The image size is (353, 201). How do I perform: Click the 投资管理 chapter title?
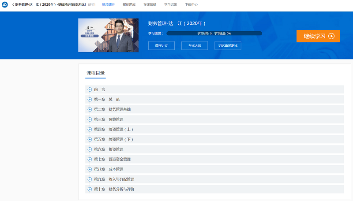tap(116, 149)
